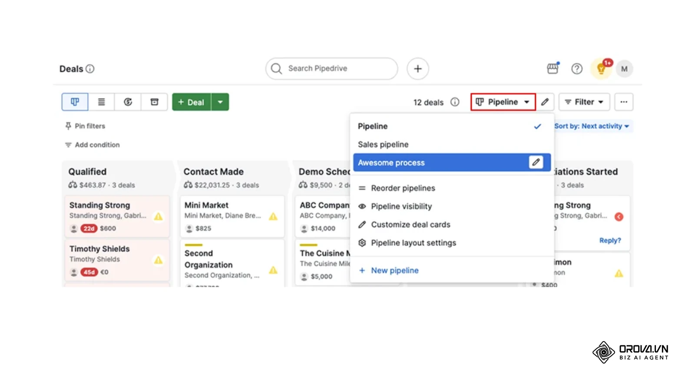Viewport: 695px width, 381px height.
Task: Select Sales pipeline from the menu
Action: [452, 144]
